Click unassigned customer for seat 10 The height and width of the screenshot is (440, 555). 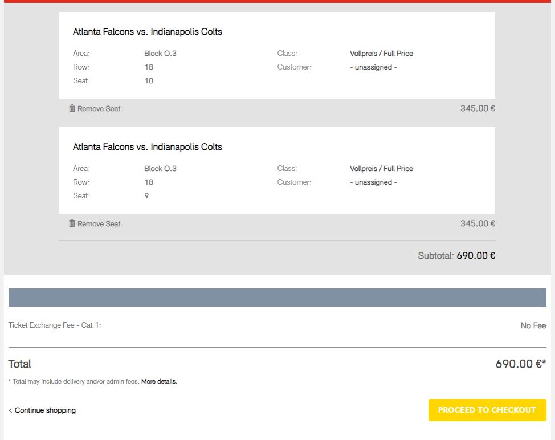tap(373, 67)
